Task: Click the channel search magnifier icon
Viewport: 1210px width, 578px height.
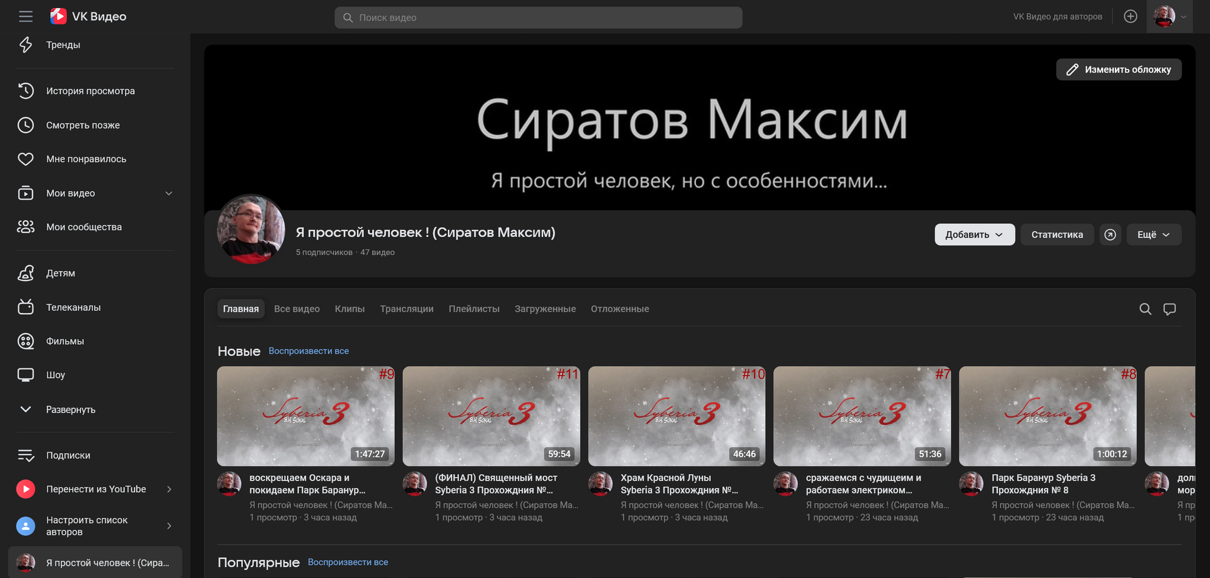Action: tap(1145, 309)
